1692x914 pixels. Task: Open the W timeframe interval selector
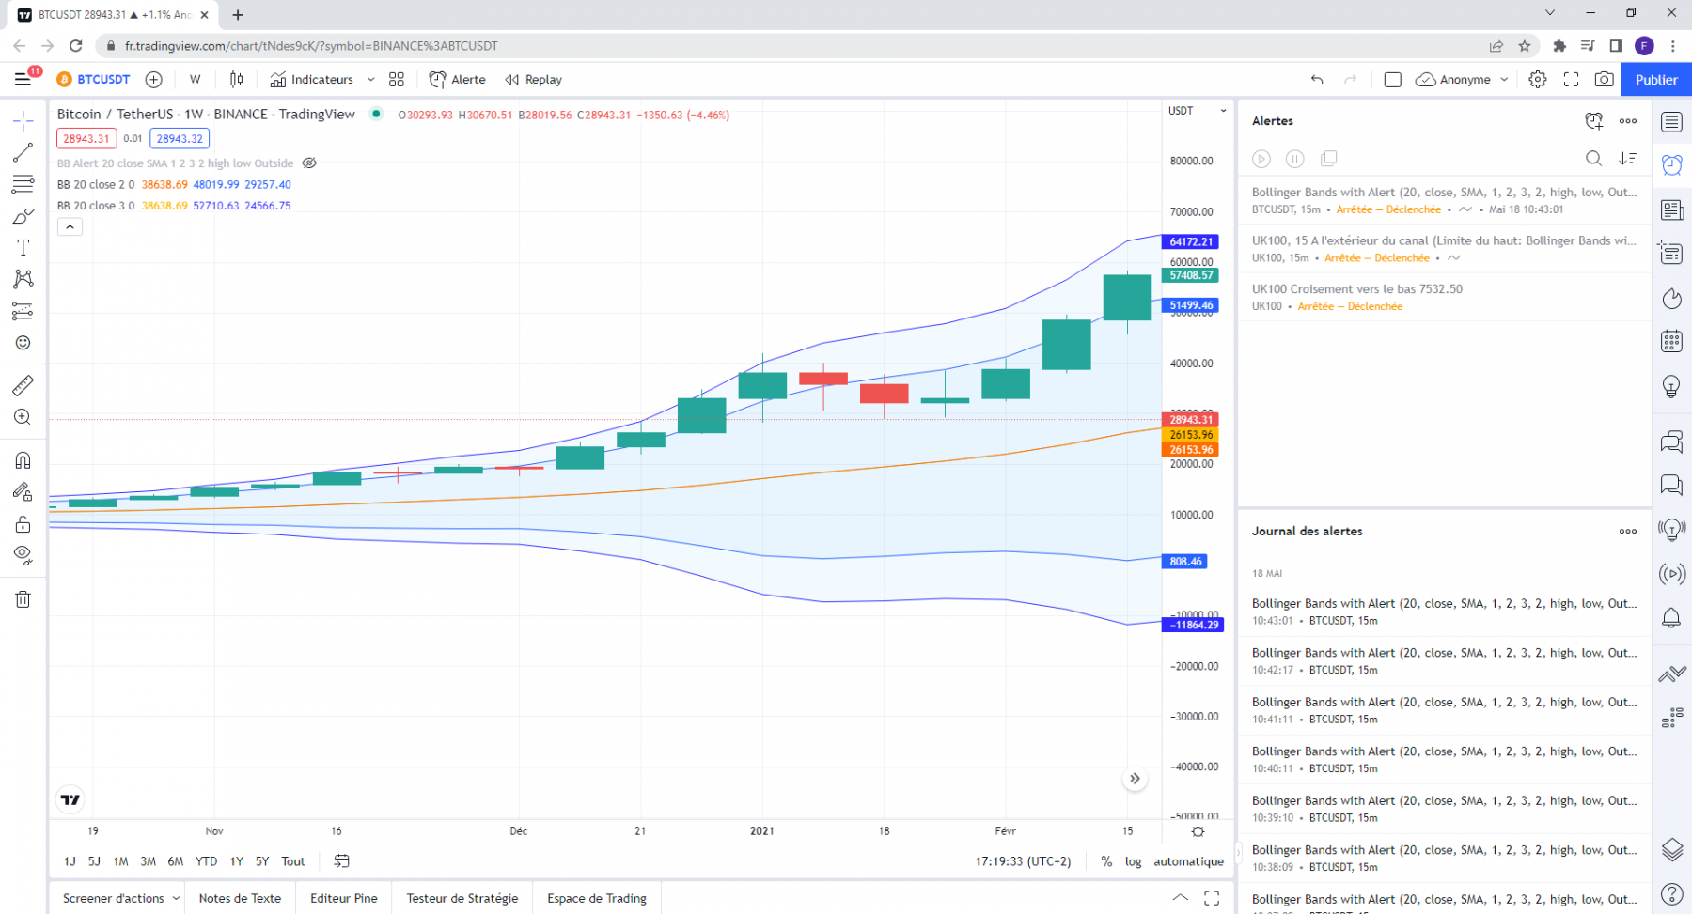point(196,80)
